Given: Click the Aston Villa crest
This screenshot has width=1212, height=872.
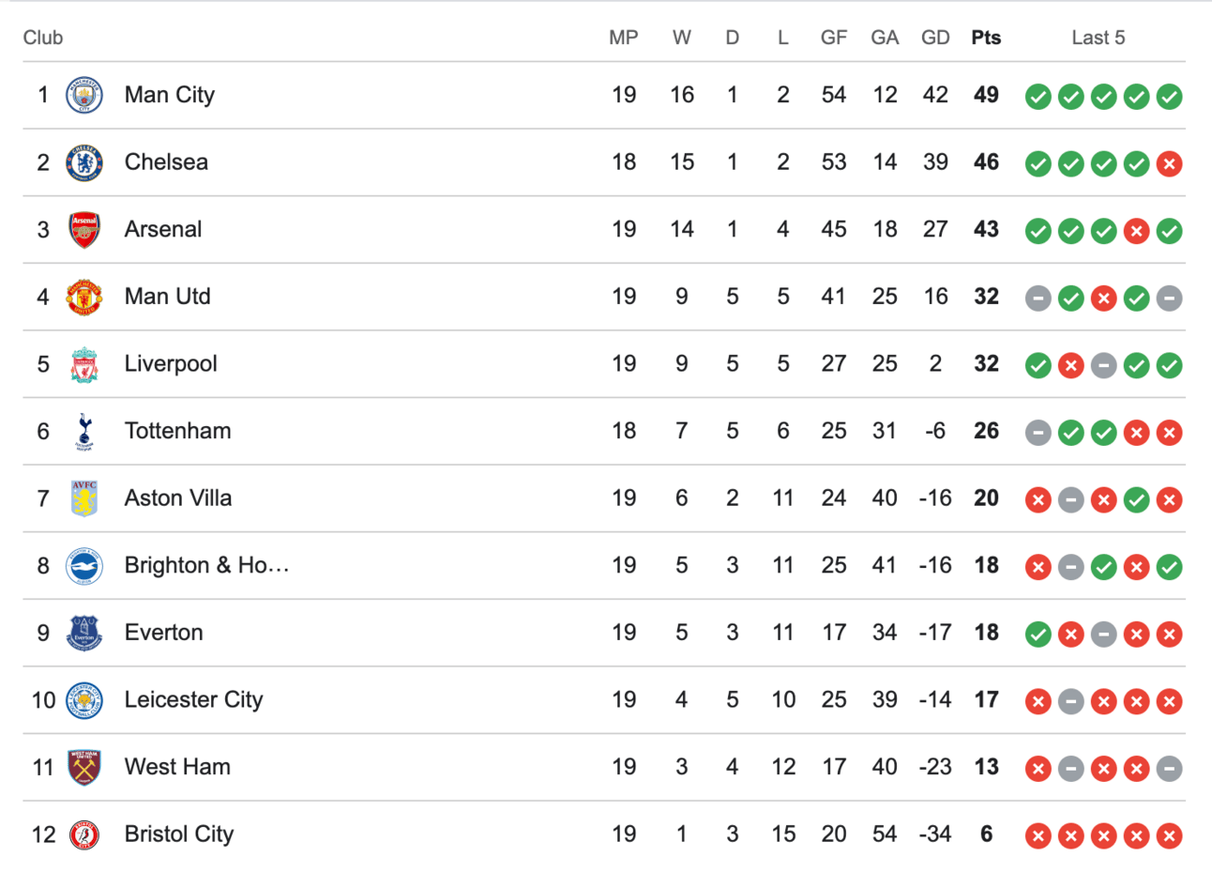Looking at the screenshot, I should coord(84,499).
